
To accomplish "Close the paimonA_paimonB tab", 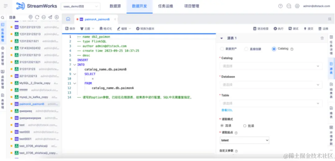I will point(115,19).
